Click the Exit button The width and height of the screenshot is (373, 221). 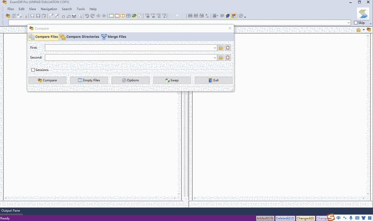(x=214, y=80)
